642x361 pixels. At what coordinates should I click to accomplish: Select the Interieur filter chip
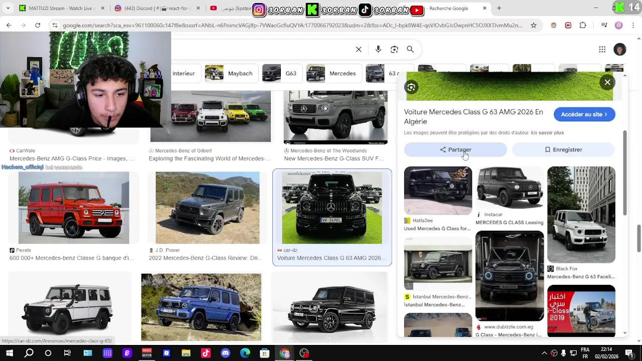click(184, 73)
